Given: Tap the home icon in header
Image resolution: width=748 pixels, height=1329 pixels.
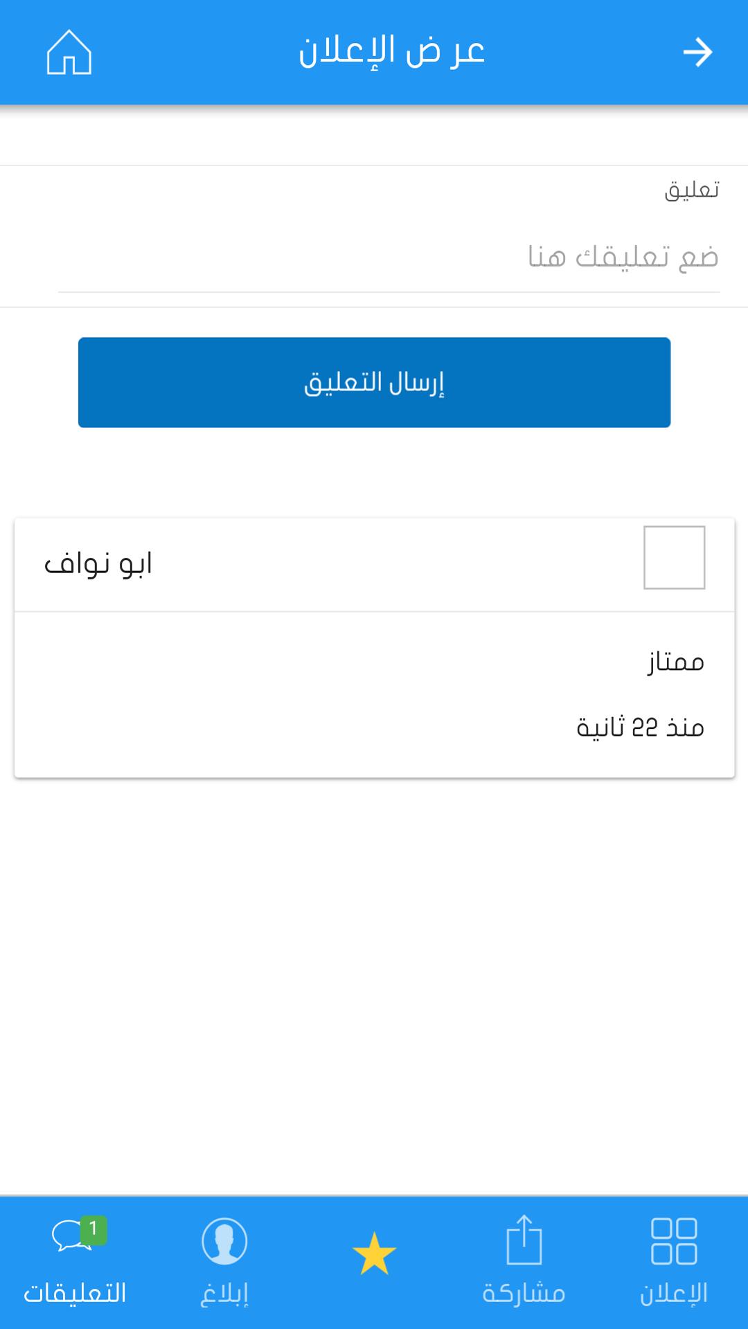Looking at the screenshot, I should tap(69, 52).
